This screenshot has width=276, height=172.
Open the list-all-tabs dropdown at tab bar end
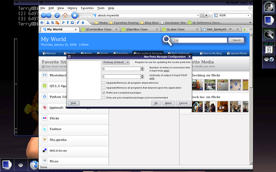[x=251, y=30]
